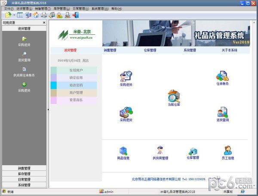The image size is (258, 196).
Task: Click the open folder toolbar icon
Action: point(8,15)
